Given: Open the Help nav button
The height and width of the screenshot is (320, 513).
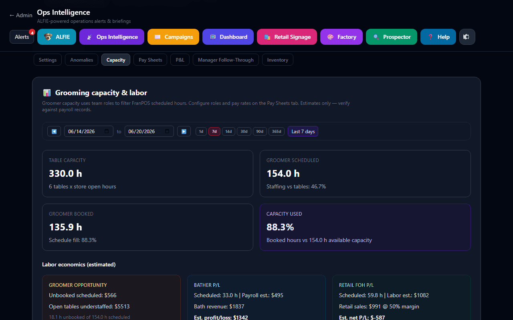Looking at the screenshot, I should coord(438,37).
